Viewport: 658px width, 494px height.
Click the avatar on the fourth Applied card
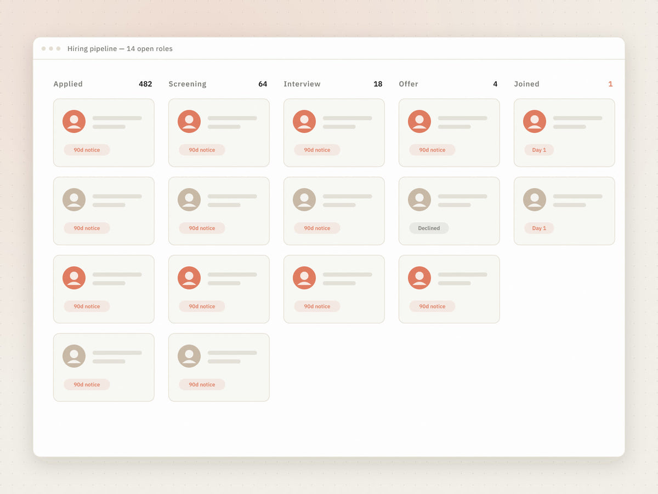point(74,356)
